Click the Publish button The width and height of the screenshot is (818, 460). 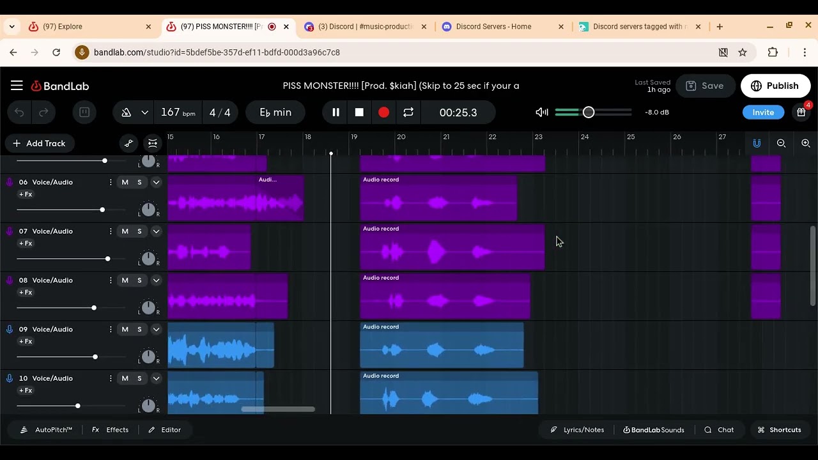pyautogui.click(x=775, y=86)
